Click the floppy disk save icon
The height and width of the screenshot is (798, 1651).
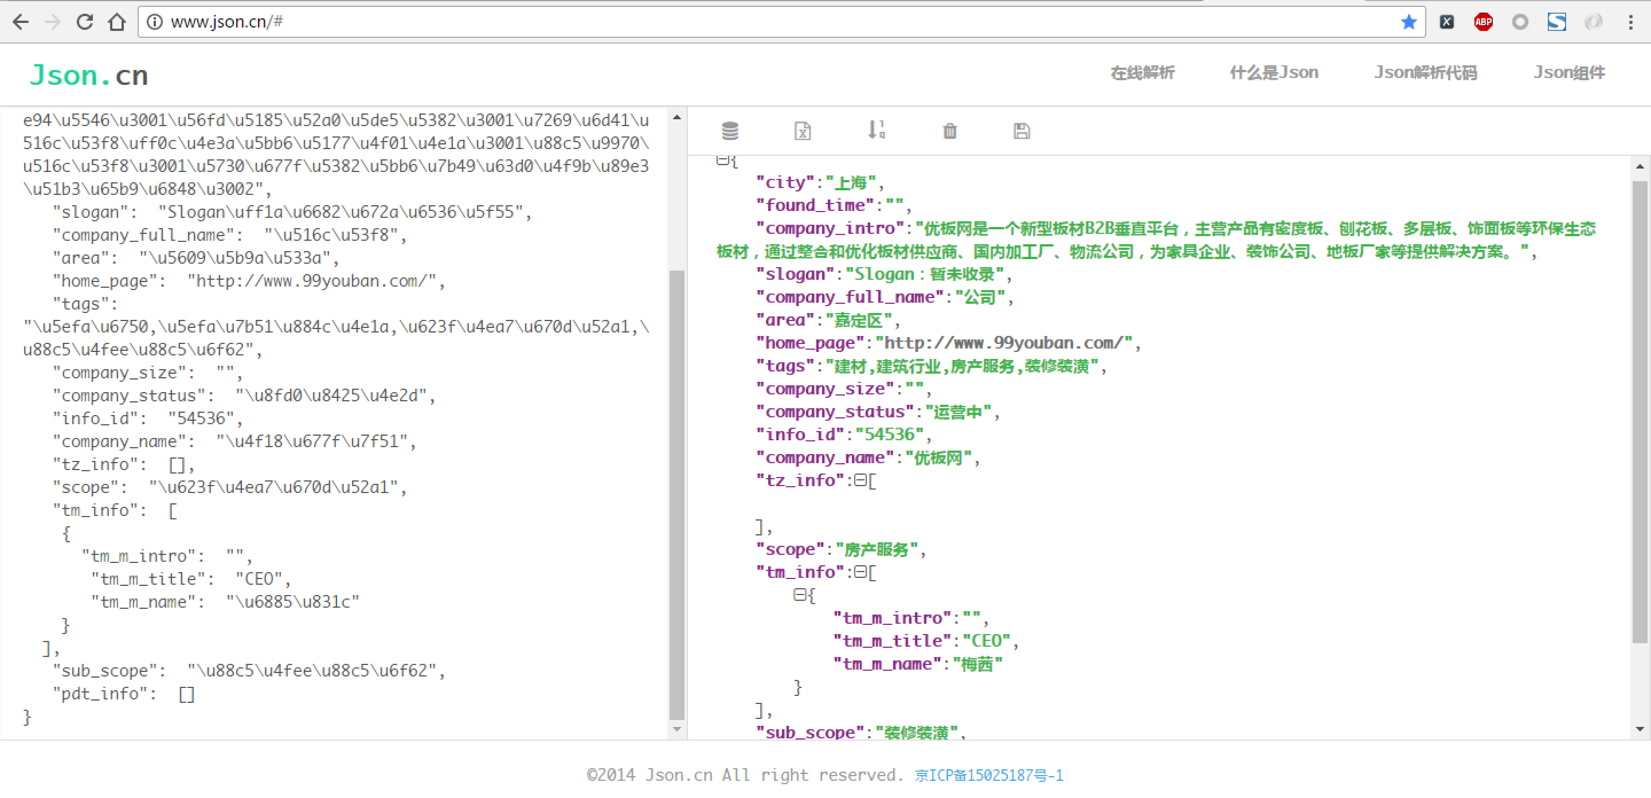[x=1022, y=131]
